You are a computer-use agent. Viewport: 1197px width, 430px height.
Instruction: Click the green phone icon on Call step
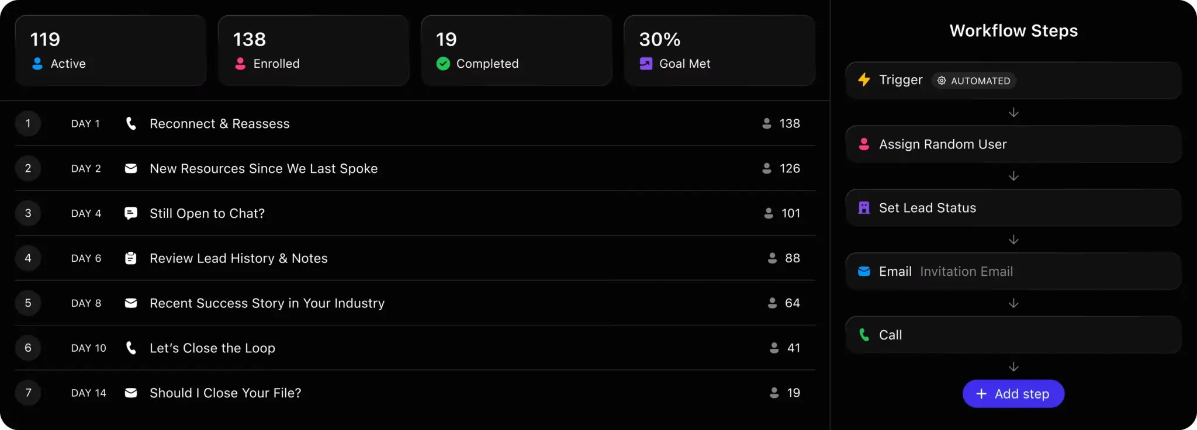(x=864, y=335)
